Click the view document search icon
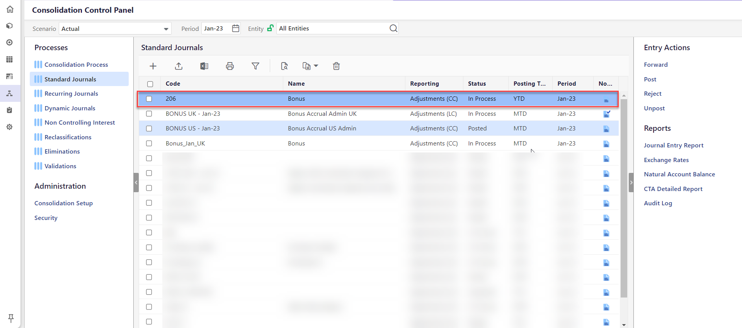The width and height of the screenshot is (742, 328). coord(284,66)
